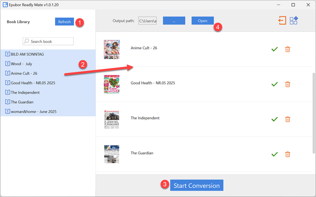Viewport: 316px width, 197px height.
Task: Click the magnifier icon in search box
Action: (x=26, y=41)
